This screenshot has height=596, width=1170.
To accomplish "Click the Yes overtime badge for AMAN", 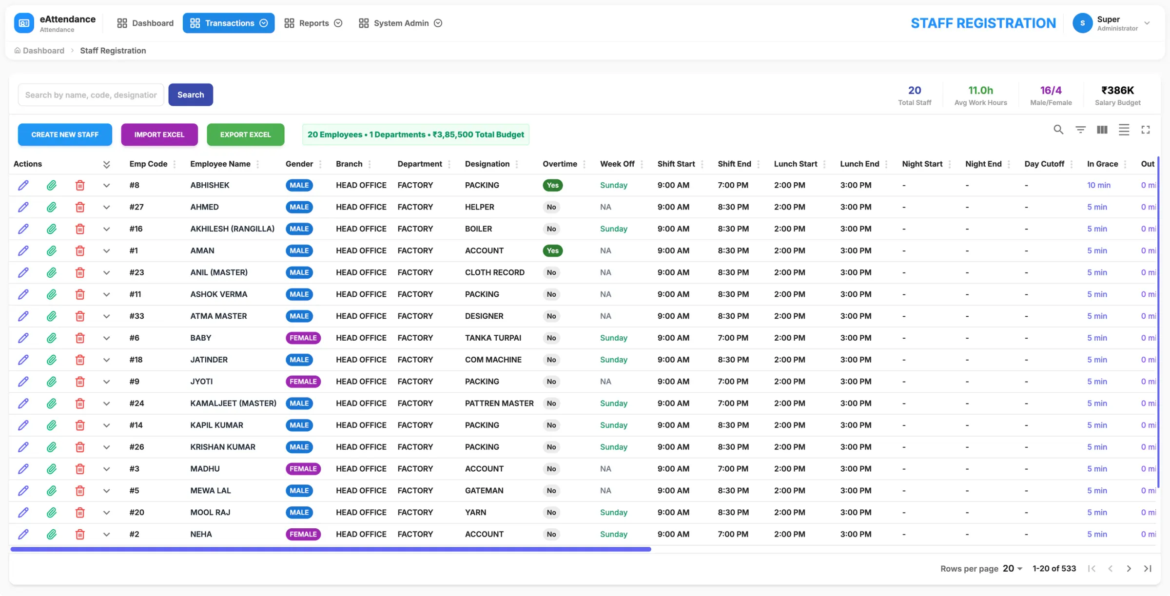I will tap(553, 250).
